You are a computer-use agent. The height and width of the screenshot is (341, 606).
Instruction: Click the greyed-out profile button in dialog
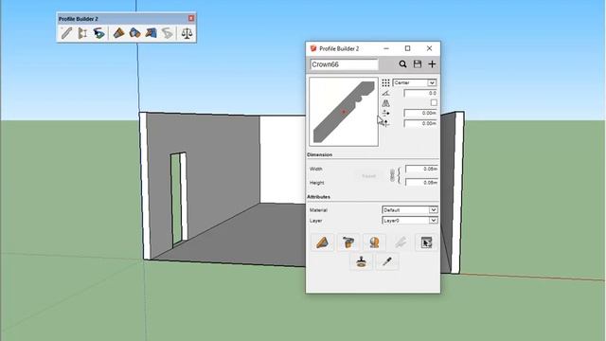401,242
